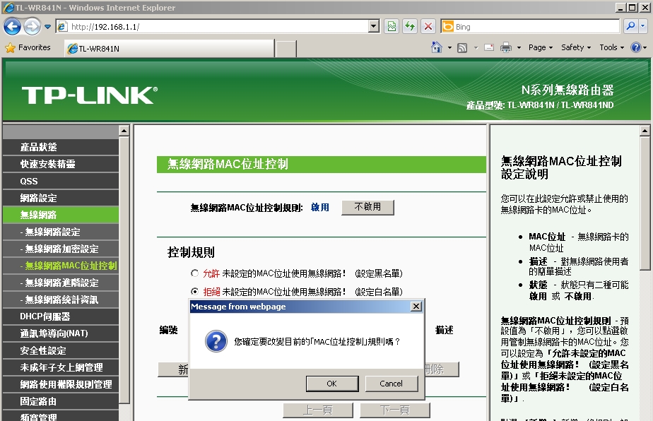Click the 編號 table column header
653x421 pixels.
(168, 330)
